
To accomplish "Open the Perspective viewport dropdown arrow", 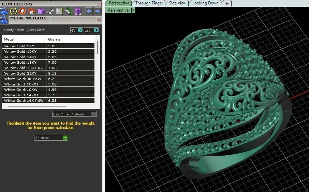I will coord(133,10).
